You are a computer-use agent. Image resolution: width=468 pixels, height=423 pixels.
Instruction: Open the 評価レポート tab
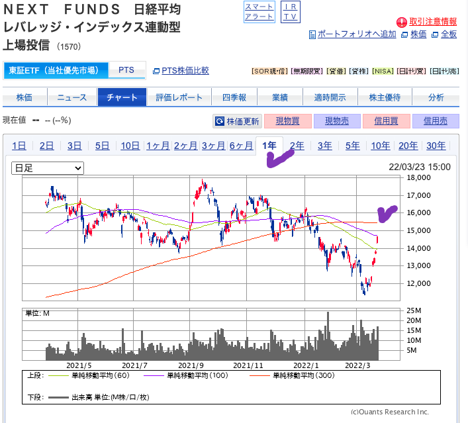(x=179, y=97)
